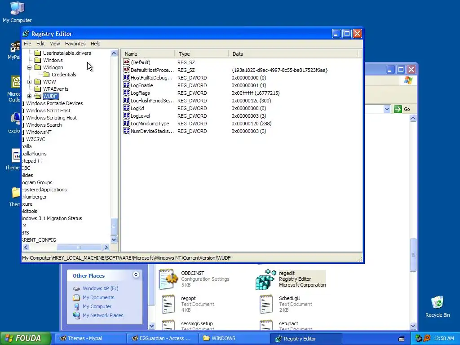Click the DefaultHostProcess GUID data value
This screenshot has height=345, width=460.
coord(279,70)
